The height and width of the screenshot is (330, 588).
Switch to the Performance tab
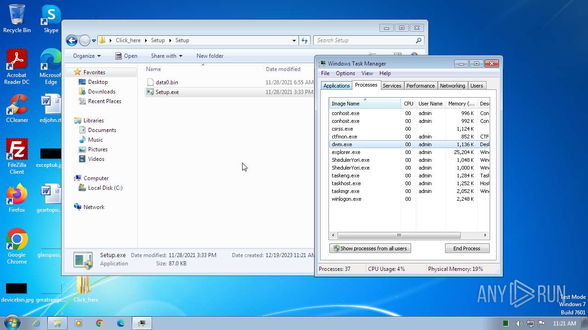[420, 86]
